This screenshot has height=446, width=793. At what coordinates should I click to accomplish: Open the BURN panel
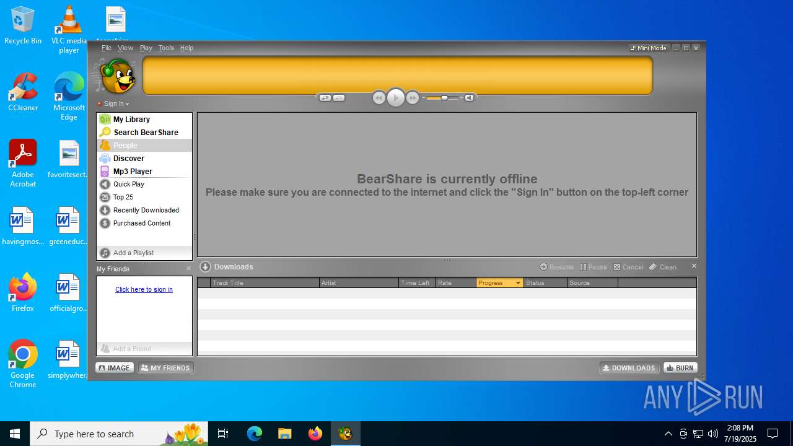[x=680, y=368]
